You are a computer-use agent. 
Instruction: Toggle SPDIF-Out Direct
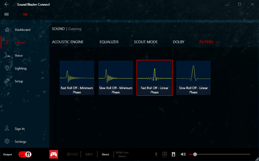pos(122,155)
